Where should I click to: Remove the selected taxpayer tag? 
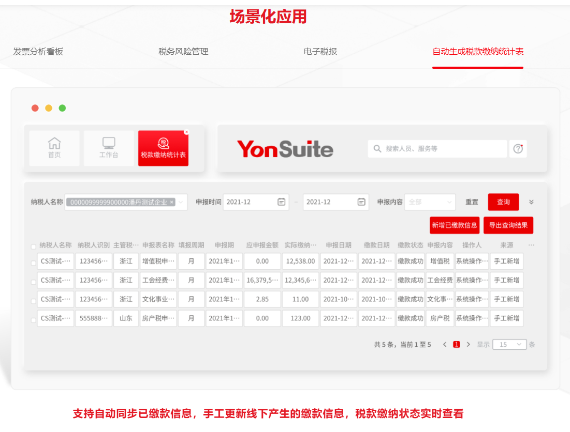[171, 203]
